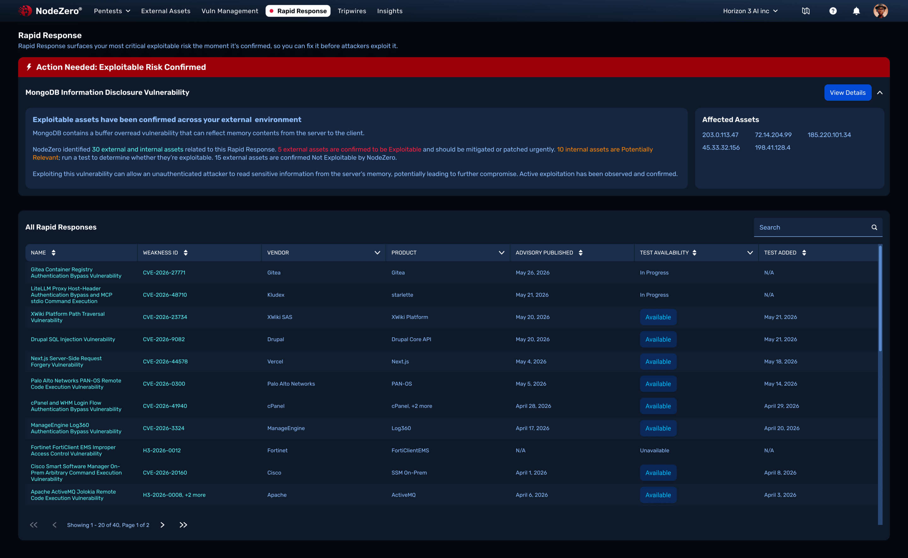Sort by Advisory Published arrows
The image size is (908, 558).
[x=580, y=253]
